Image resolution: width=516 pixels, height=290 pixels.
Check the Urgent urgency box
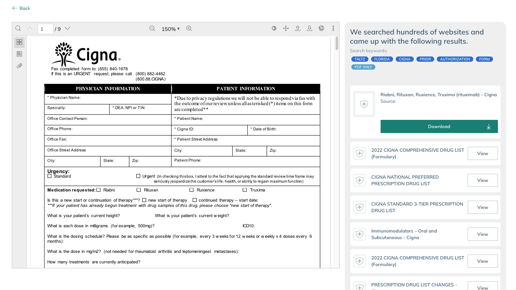coord(138,176)
